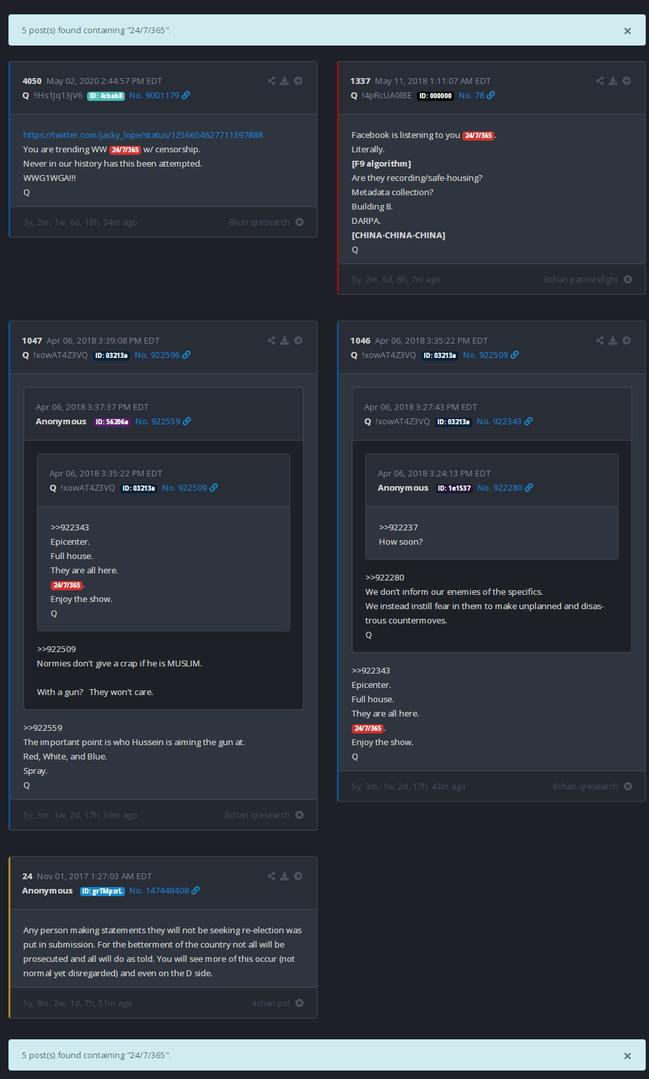This screenshot has width=649, height=1079.
Task: Click '[F9 algorithm]' text
Action: coord(381,163)
